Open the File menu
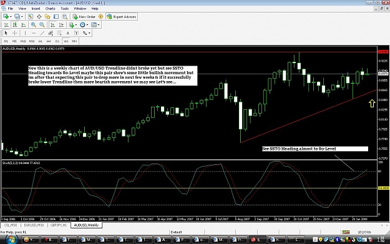 [x=11, y=9]
